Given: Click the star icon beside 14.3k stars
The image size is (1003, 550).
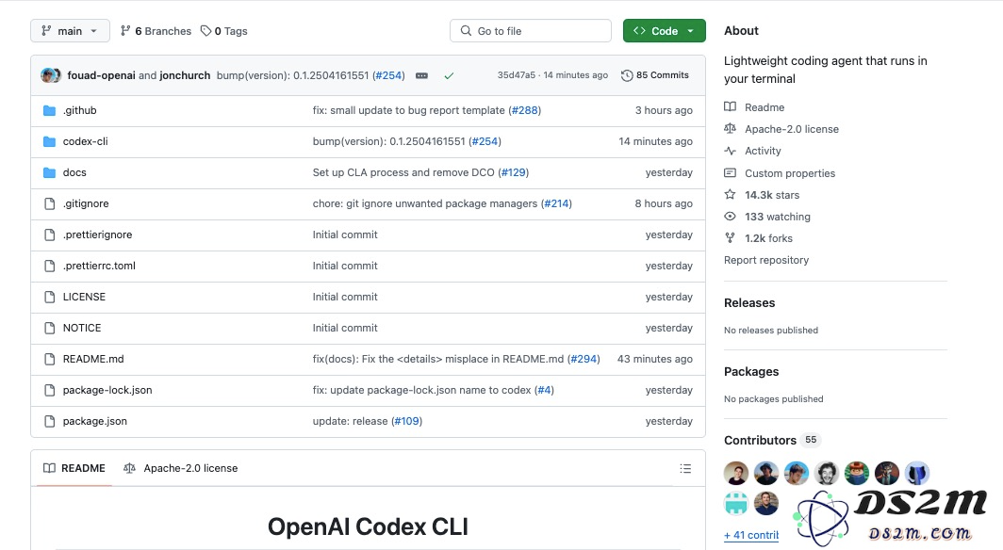Looking at the screenshot, I should [730, 194].
